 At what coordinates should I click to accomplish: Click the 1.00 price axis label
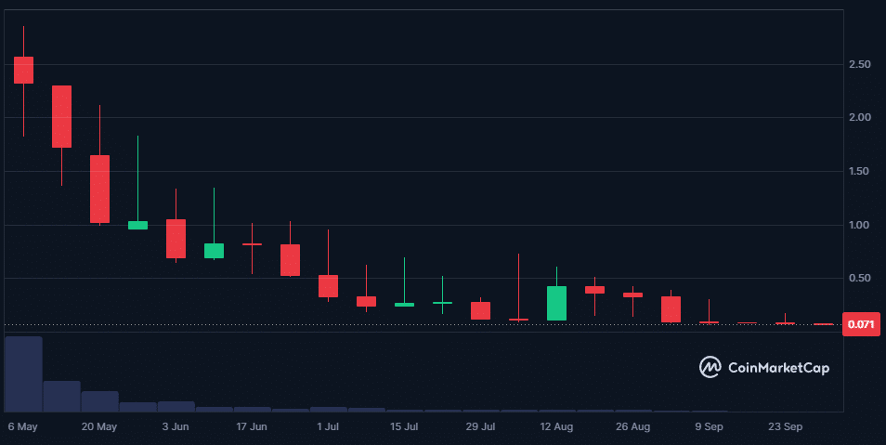[858, 226]
